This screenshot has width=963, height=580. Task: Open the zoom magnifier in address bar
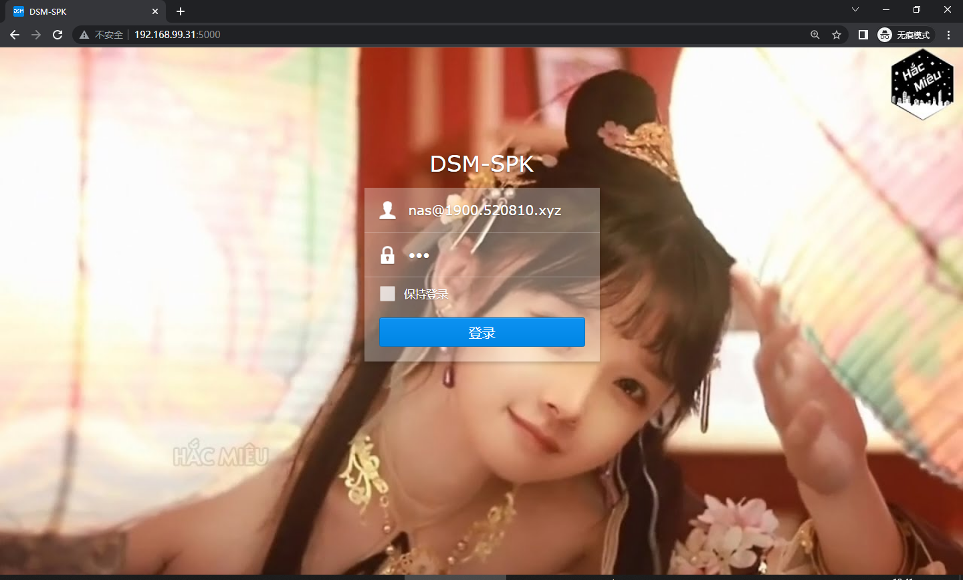click(x=815, y=35)
